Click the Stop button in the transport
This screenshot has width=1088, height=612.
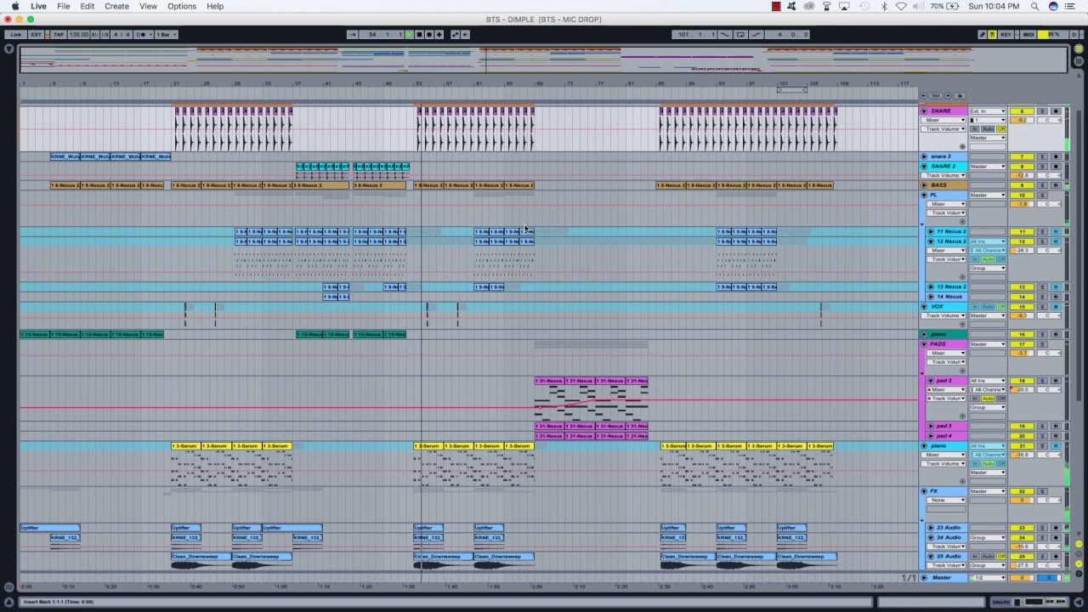419,35
